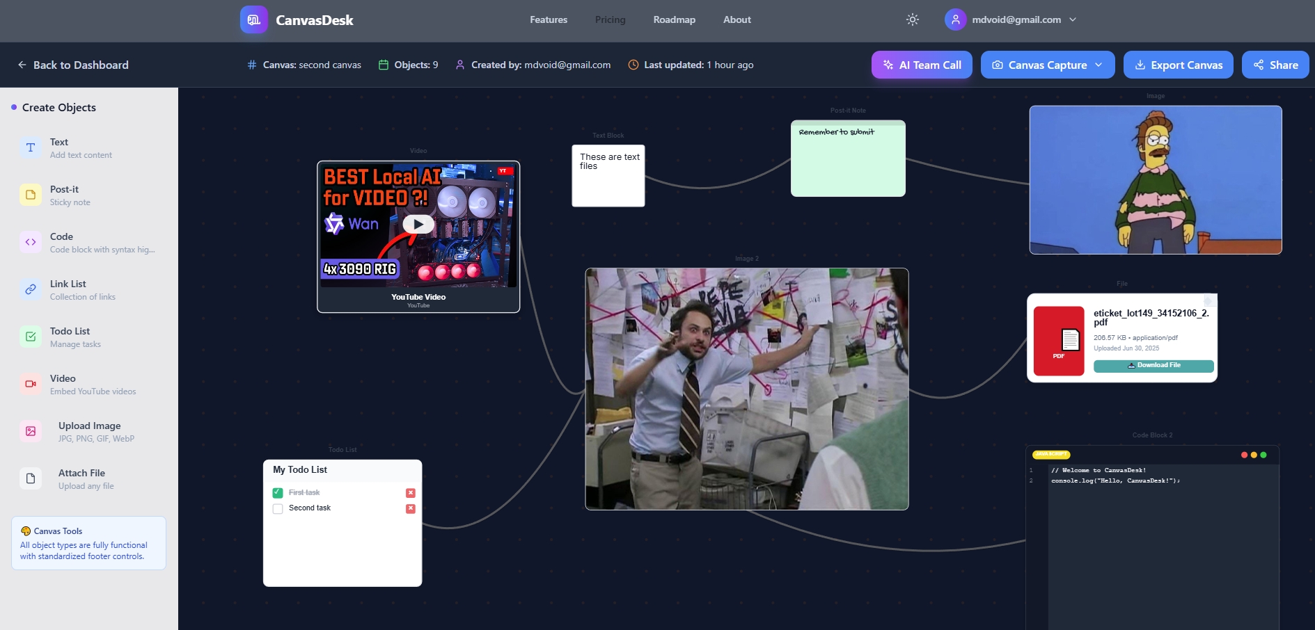Go to the Roadmap page
Screen dimensions: 1315x630
click(x=675, y=19)
